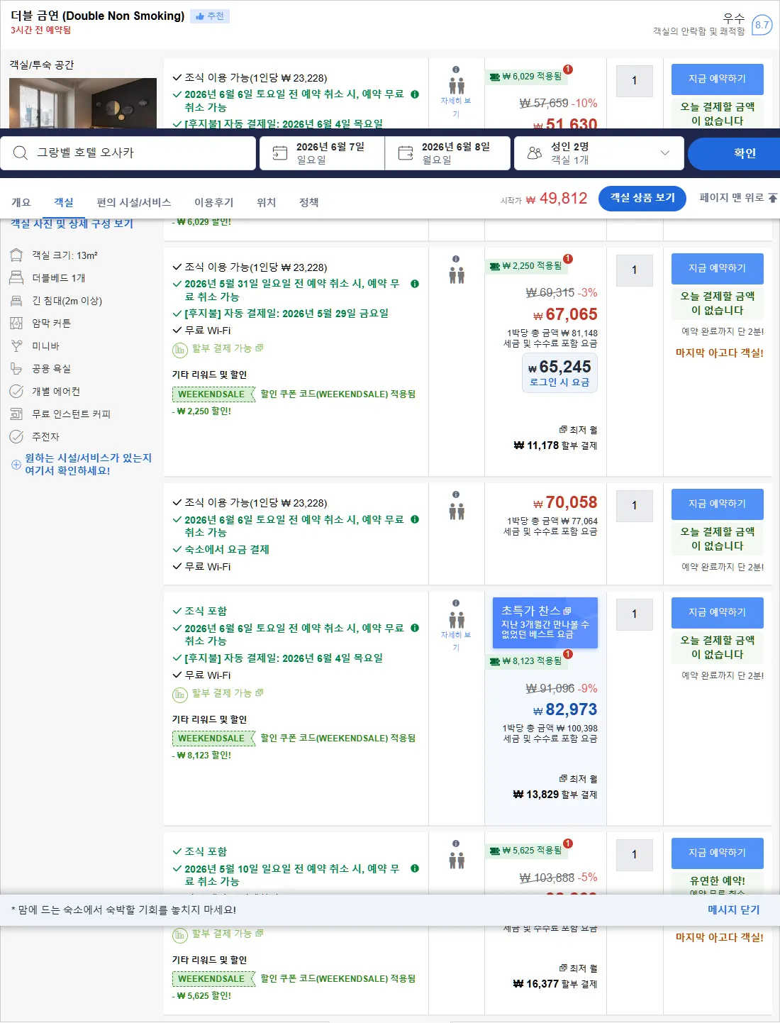Open 할부 결제 가능 link in ₩67,065 offer
The image size is (780, 1023).
point(227,348)
